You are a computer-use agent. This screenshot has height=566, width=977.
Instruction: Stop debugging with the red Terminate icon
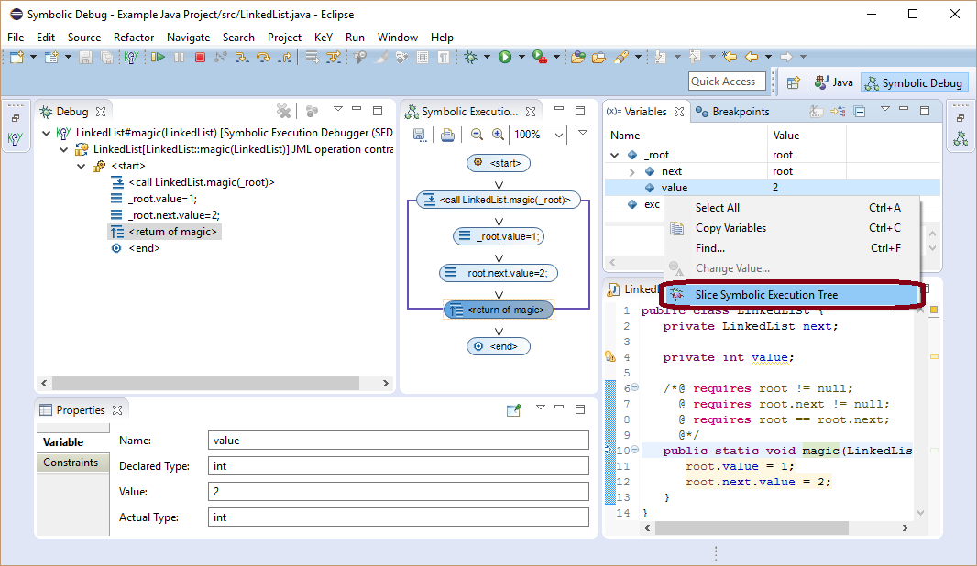click(x=200, y=58)
